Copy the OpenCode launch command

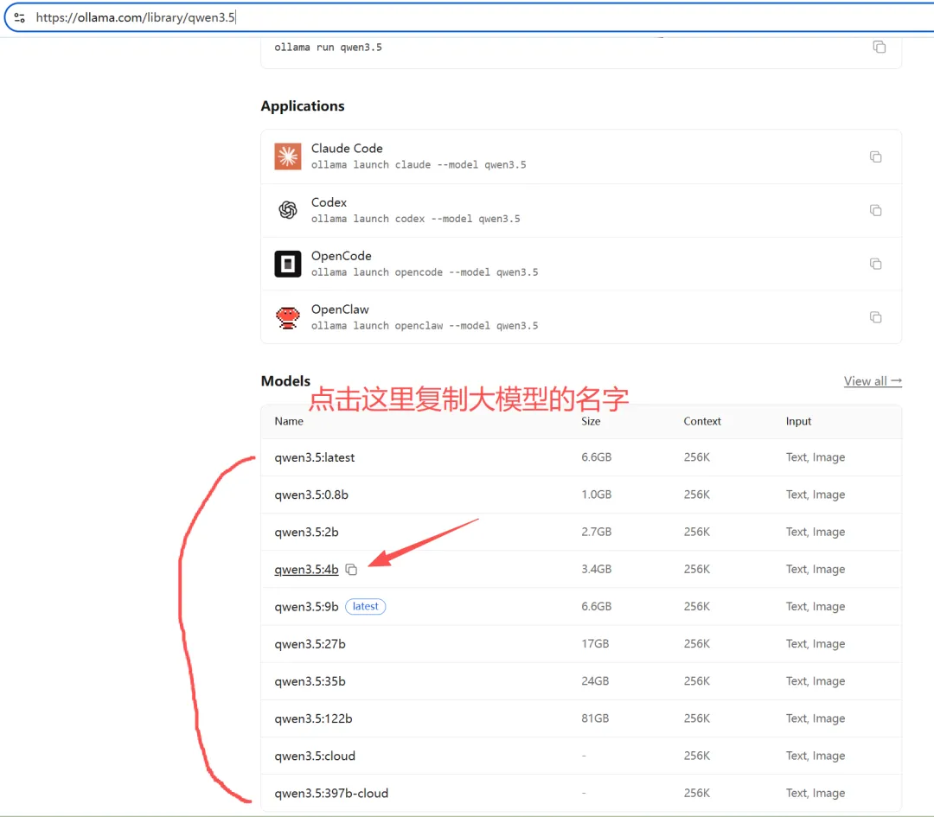(875, 264)
